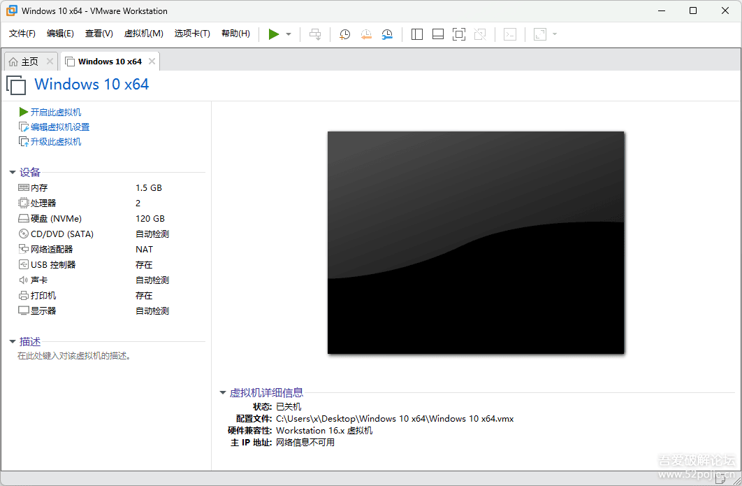Click the stretch guest display icon
Image resolution: width=742 pixels, height=486 pixels.
[x=540, y=34]
